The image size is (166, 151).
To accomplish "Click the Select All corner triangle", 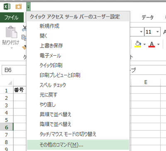I will (x=10, y=83).
